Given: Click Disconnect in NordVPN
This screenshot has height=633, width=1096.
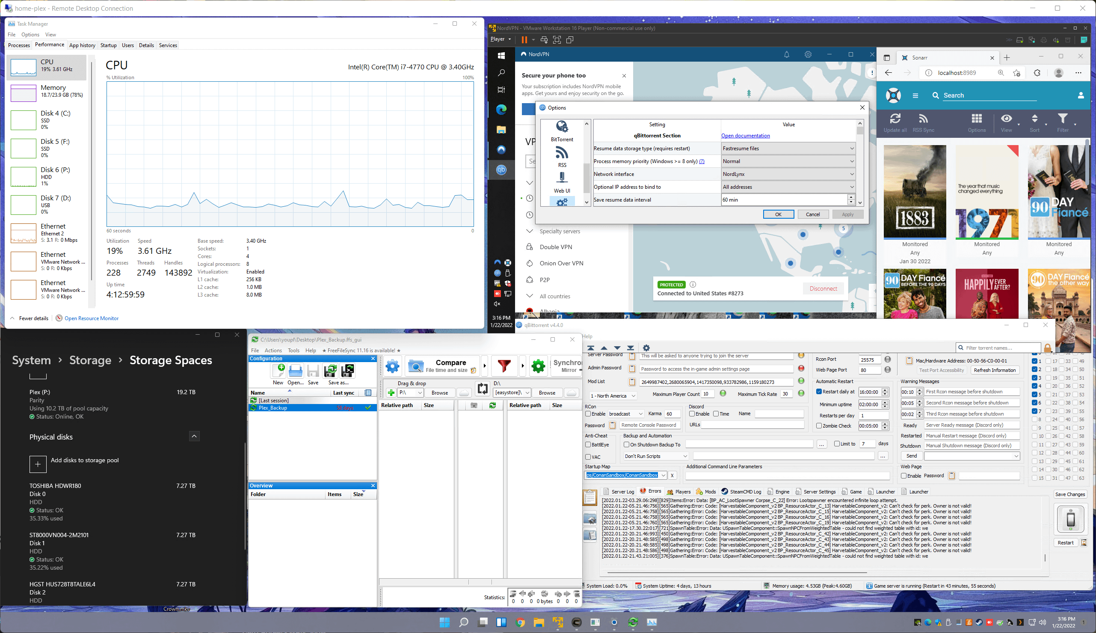Looking at the screenshot, I should click(823, 288).
